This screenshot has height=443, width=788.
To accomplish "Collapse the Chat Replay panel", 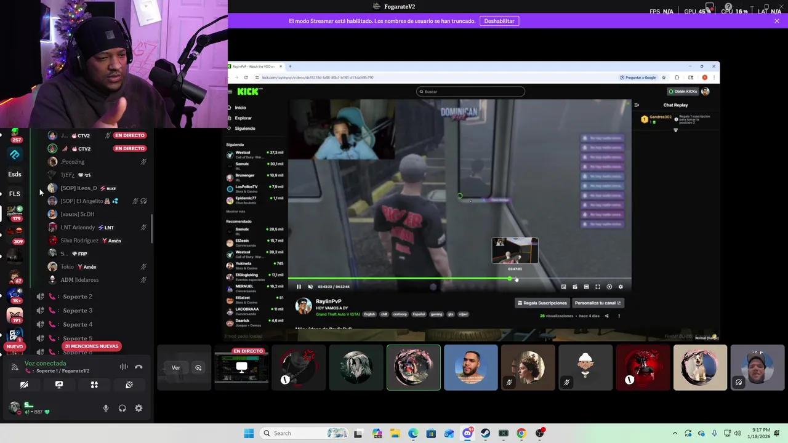I will [637, 105].
